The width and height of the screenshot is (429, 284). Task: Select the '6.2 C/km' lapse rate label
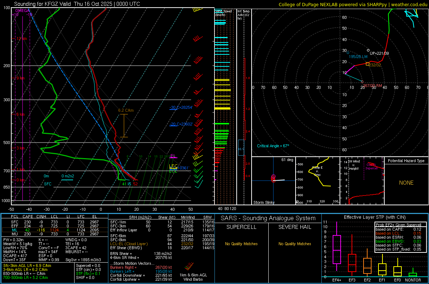(x=126, y=110)
